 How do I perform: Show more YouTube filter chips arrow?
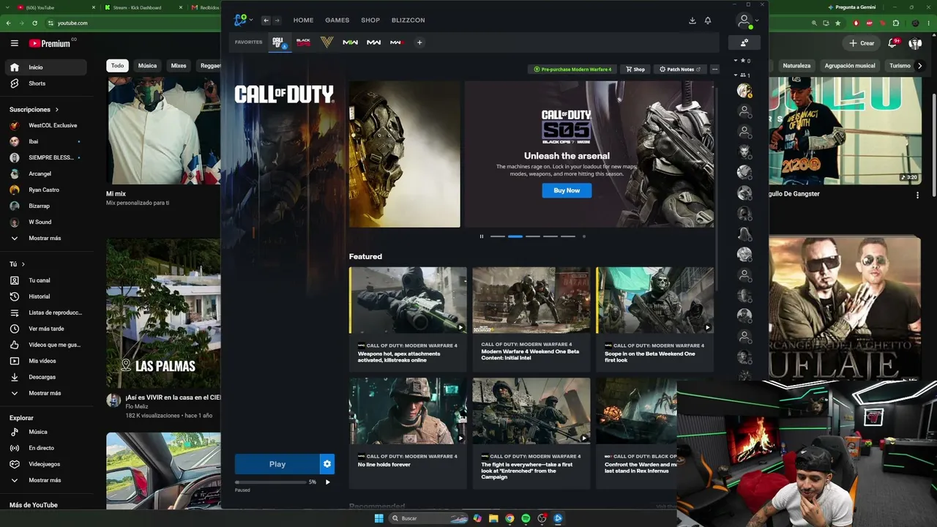pos(919,66)
